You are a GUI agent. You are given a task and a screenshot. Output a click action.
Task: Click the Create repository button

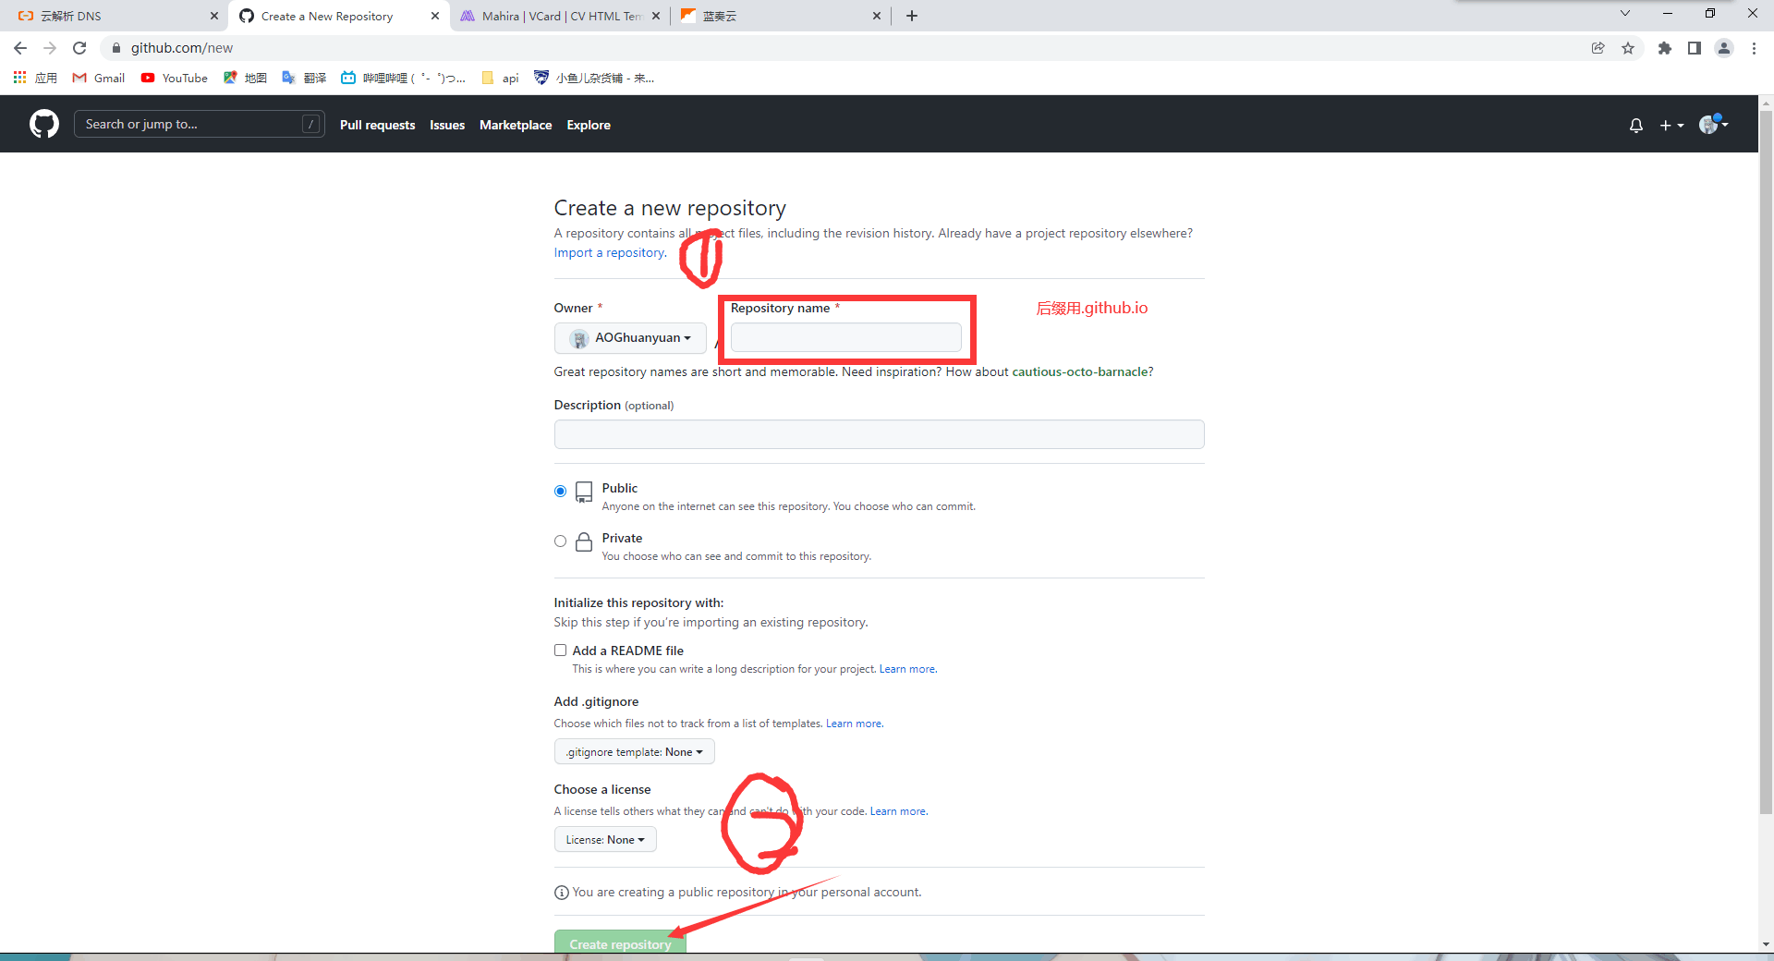tap(620, 943)
